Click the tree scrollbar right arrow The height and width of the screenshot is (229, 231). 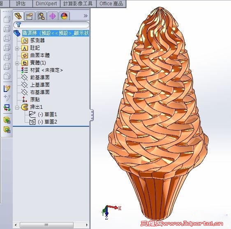(87, 225)
